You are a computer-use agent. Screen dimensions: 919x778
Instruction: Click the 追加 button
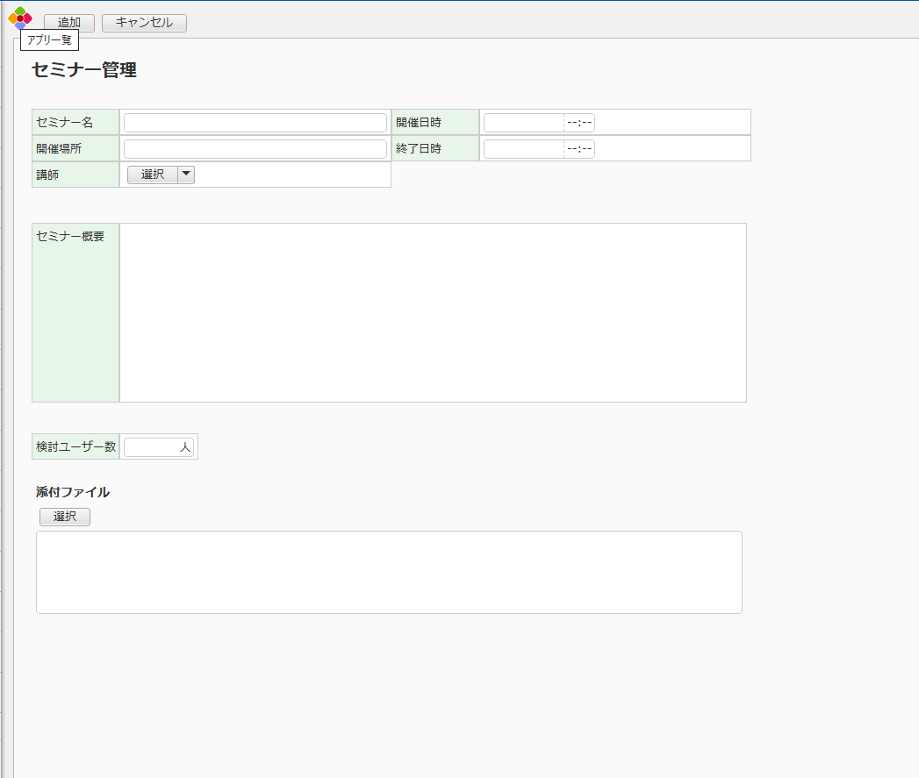(x=69, y=23)
